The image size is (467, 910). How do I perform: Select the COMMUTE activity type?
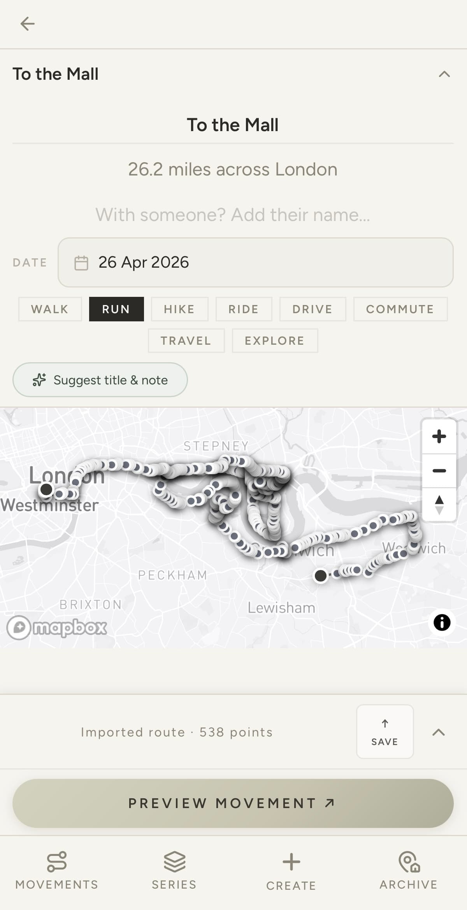pyautogui.click(x=400, y=309)
